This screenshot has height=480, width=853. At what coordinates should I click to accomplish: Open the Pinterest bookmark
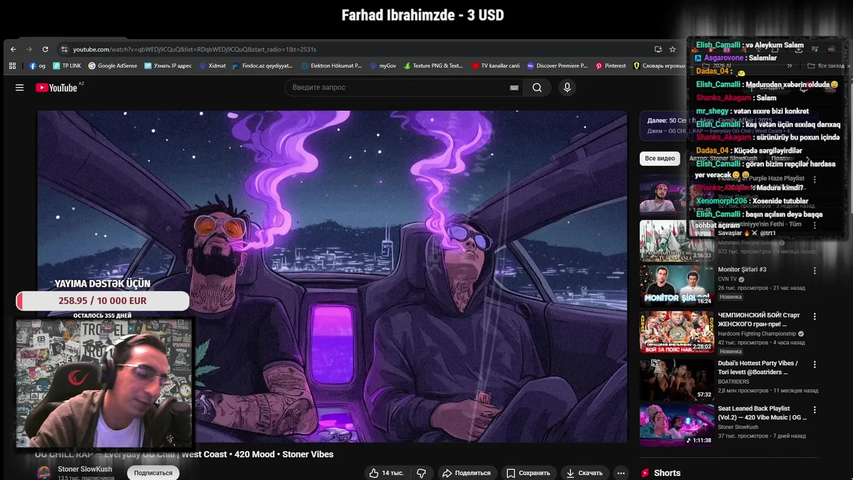[x=611, y=66]
